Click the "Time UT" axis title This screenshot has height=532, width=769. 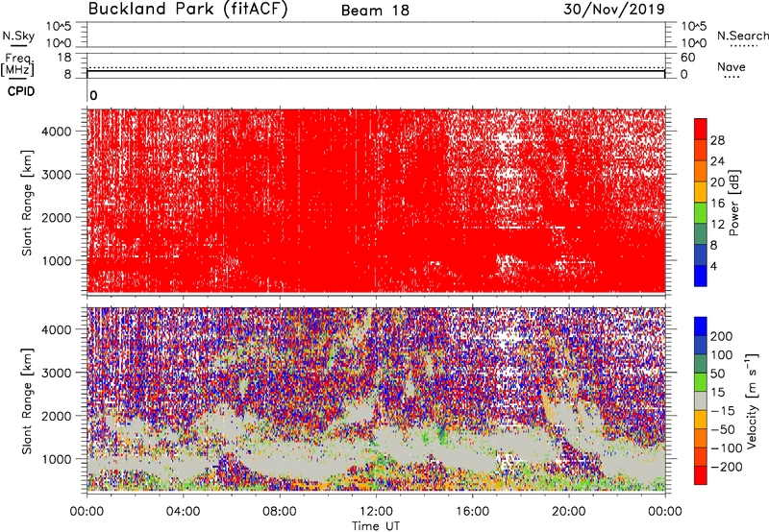376,526
